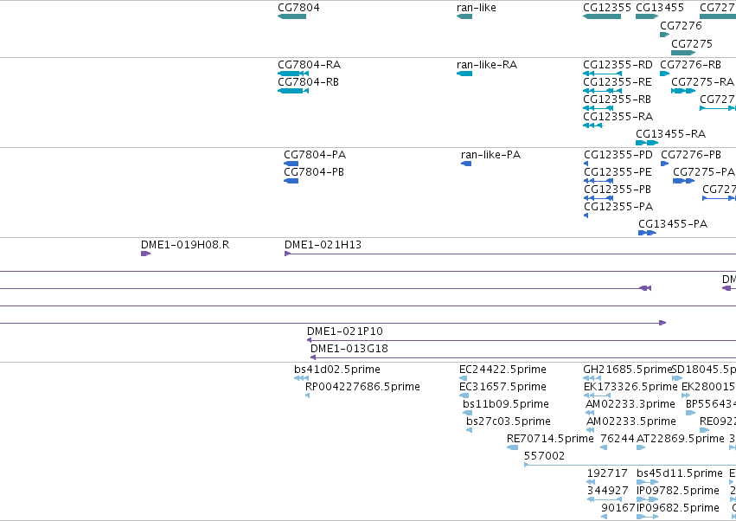Select the bs45d11.5prime EST label
The width and height of the screenshot is (736, 521).
679,473
